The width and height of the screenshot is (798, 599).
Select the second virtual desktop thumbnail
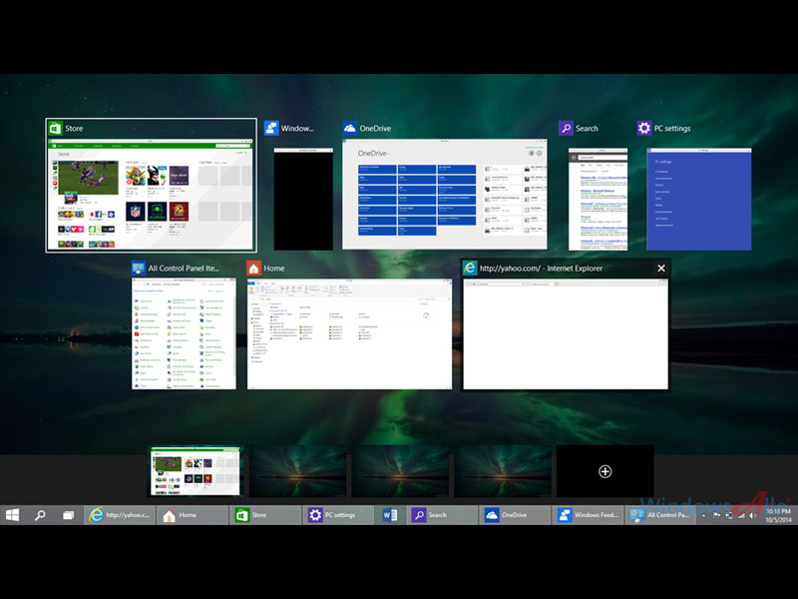click(x=298, y=471)
